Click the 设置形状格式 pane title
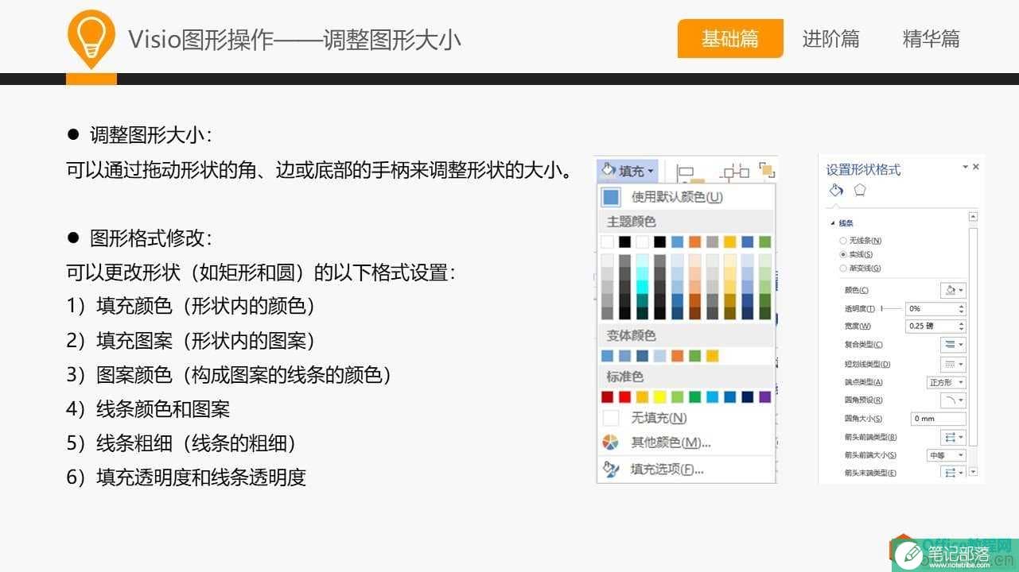The height and width of the screenshot is (572, 1019). (863, 169)
